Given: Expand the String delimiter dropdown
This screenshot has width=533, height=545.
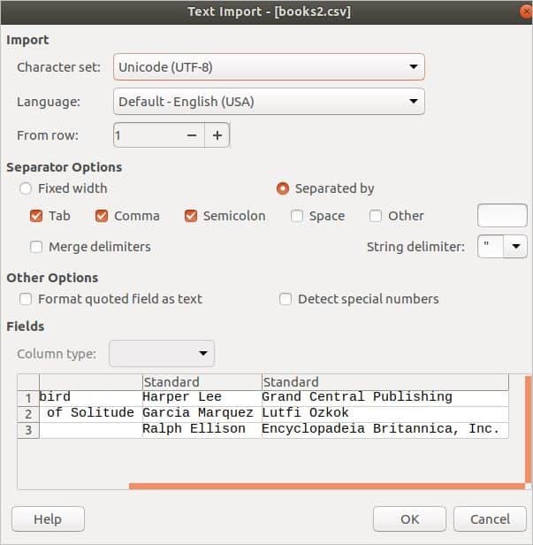Looking at the screenshot, I should click(x=514, y=247).
